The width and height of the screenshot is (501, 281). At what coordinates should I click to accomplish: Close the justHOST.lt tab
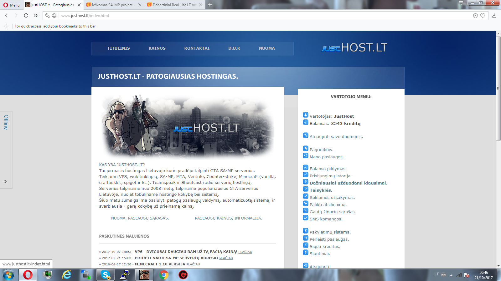[79, 5]
